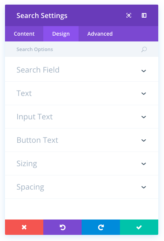Redo change with the blue arrow button
Screen dimensions: 164x241
click(x=101, y=227)
